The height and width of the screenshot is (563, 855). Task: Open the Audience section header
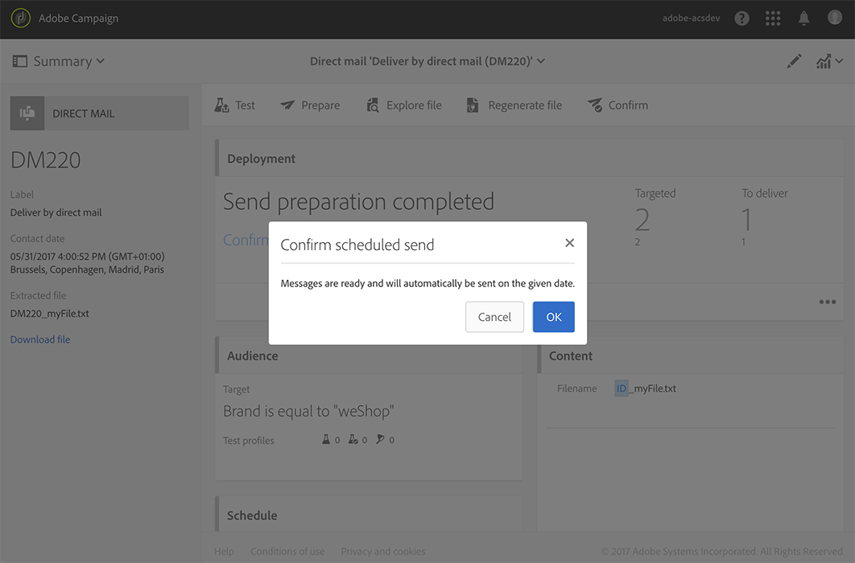point(369,355)
